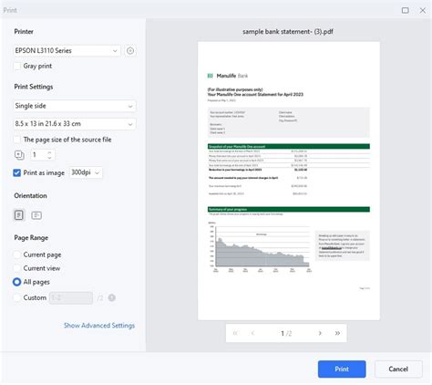The image size is (432, 385).
Task: Check 'The page size of the source file'
Action: pos(17,140)
